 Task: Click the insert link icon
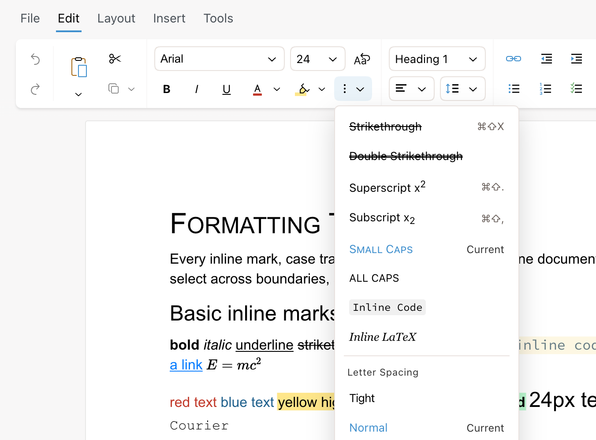(x=514, y=59)
